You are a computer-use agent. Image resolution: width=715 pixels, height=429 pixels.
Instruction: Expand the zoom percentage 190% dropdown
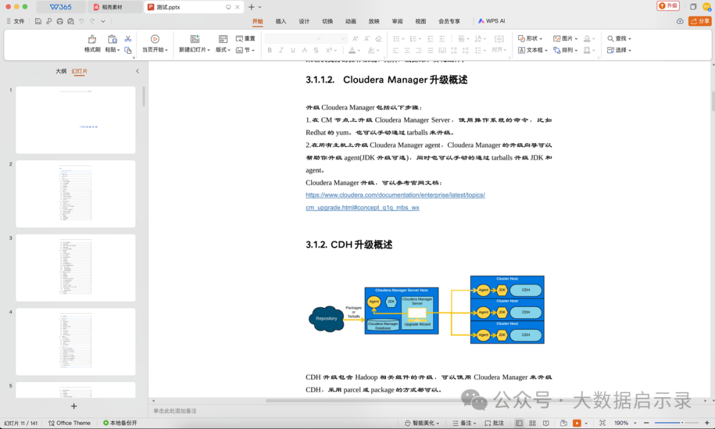635,423
